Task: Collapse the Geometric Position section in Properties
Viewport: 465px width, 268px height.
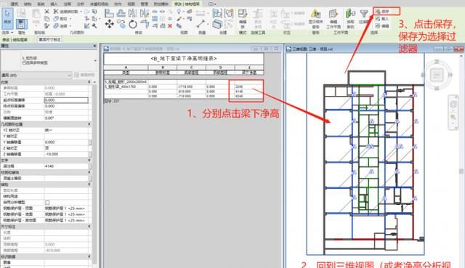Action: [89, 124]
